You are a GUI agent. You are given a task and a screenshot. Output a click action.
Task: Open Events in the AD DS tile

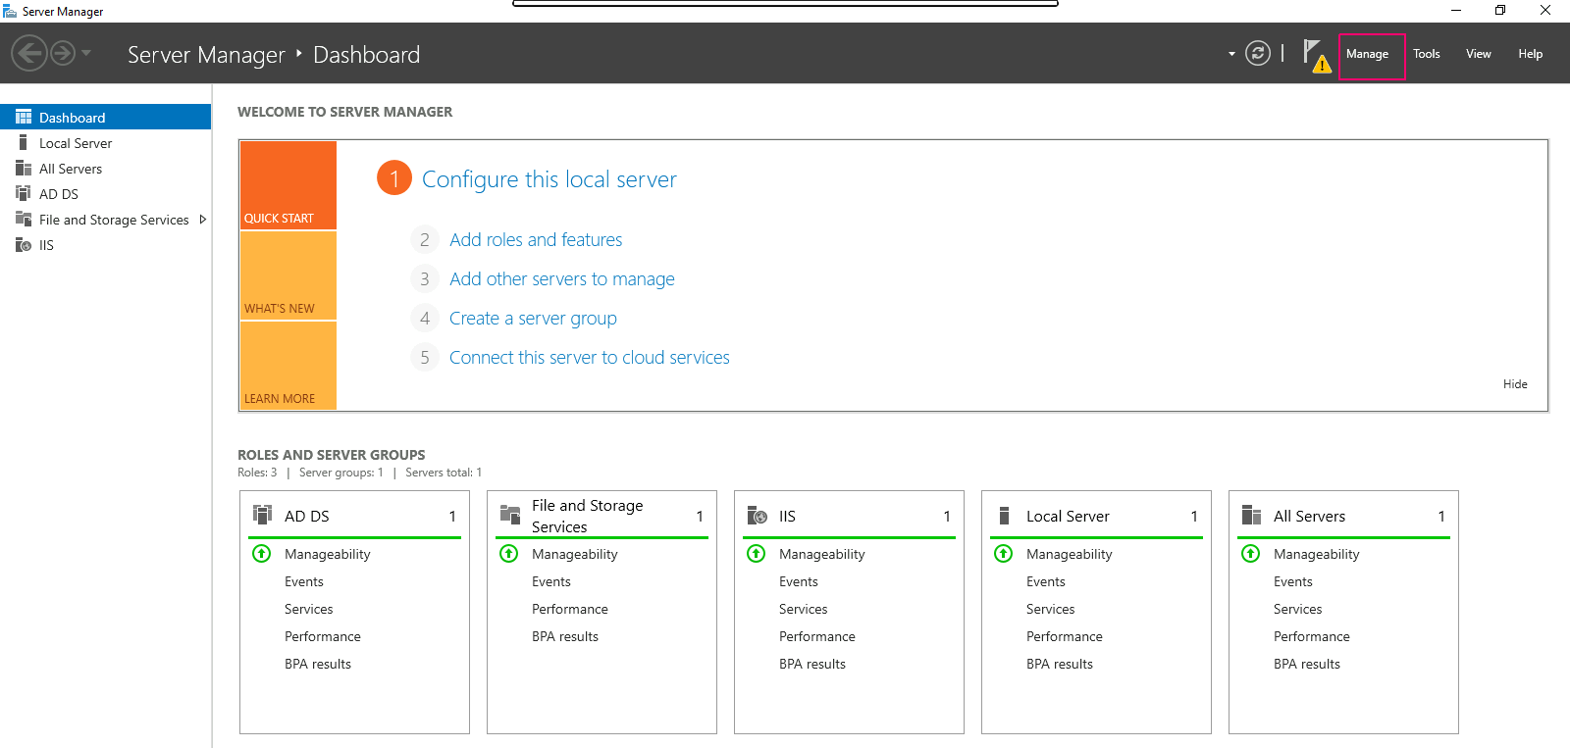click(304, 581)
